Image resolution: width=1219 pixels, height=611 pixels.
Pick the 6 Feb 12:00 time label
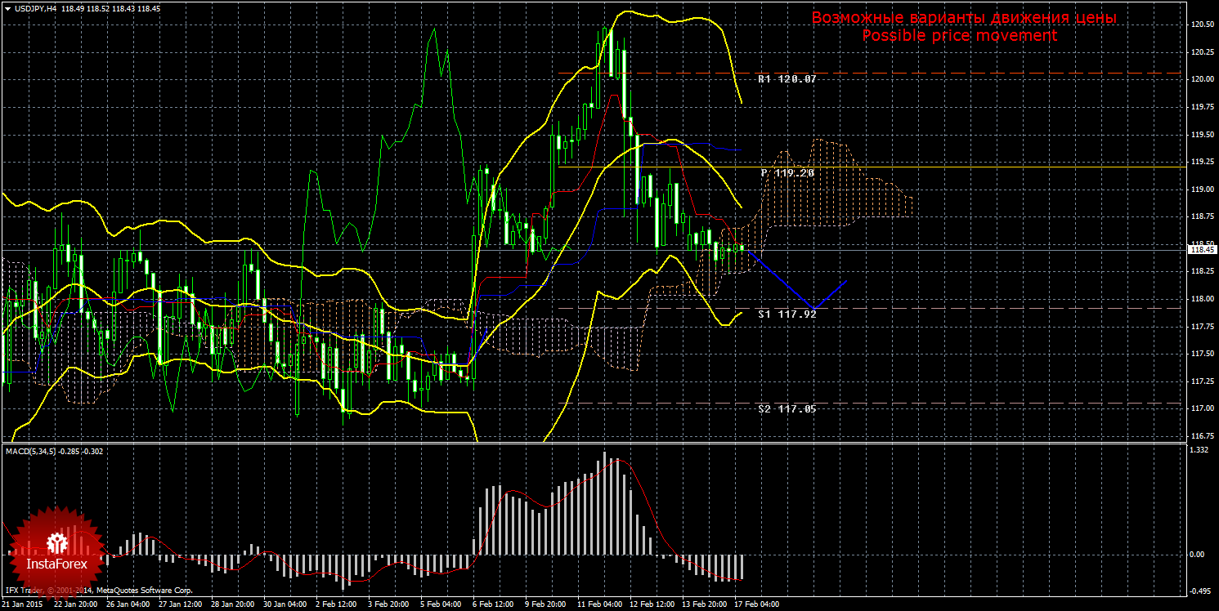494,605
